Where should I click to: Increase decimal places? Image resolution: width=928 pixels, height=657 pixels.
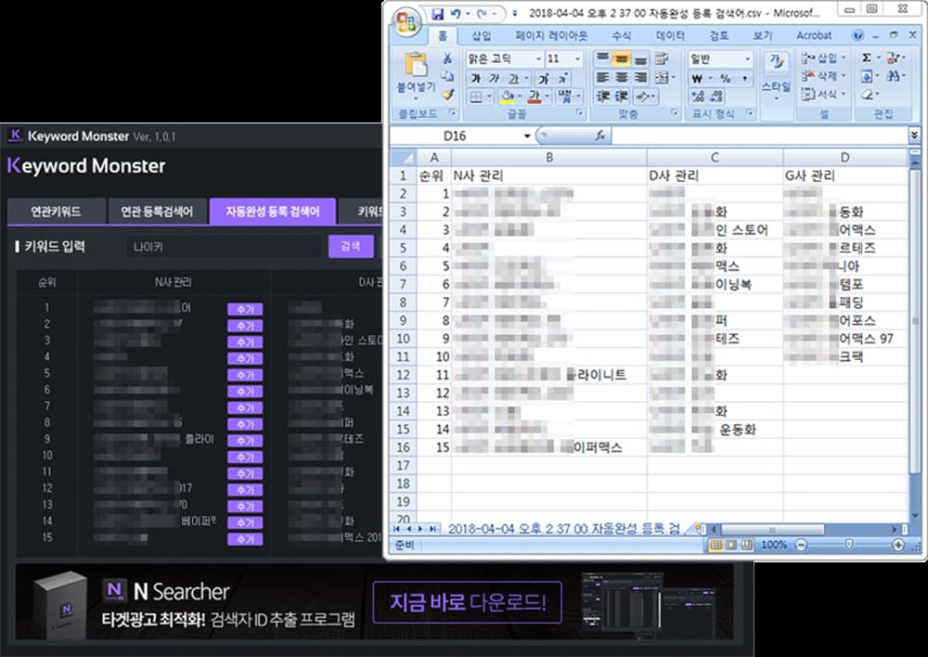pyautogui.click(x=698, y=96)
